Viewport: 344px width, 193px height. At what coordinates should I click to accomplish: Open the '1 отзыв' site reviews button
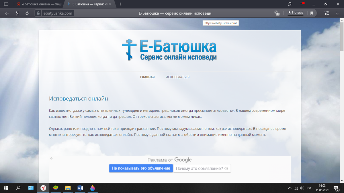(x=296, y=13)
